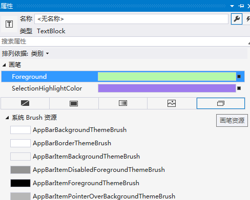
Task: Select the brush resources tab
Action: tap(221, 103)
